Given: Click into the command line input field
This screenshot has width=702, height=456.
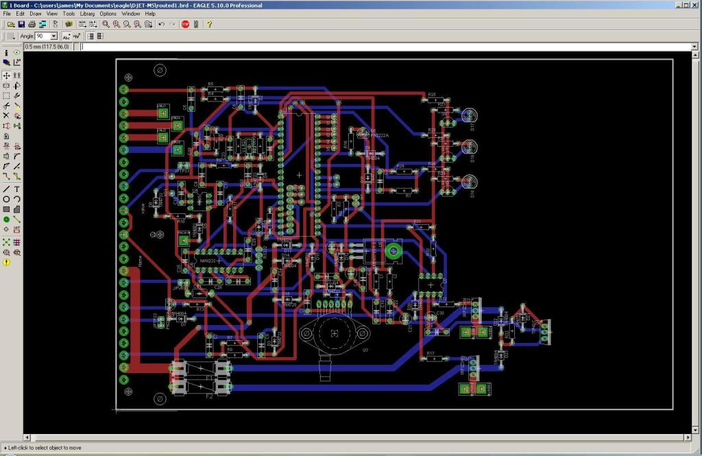Looking at the screenshot, I should coord(385,47).
